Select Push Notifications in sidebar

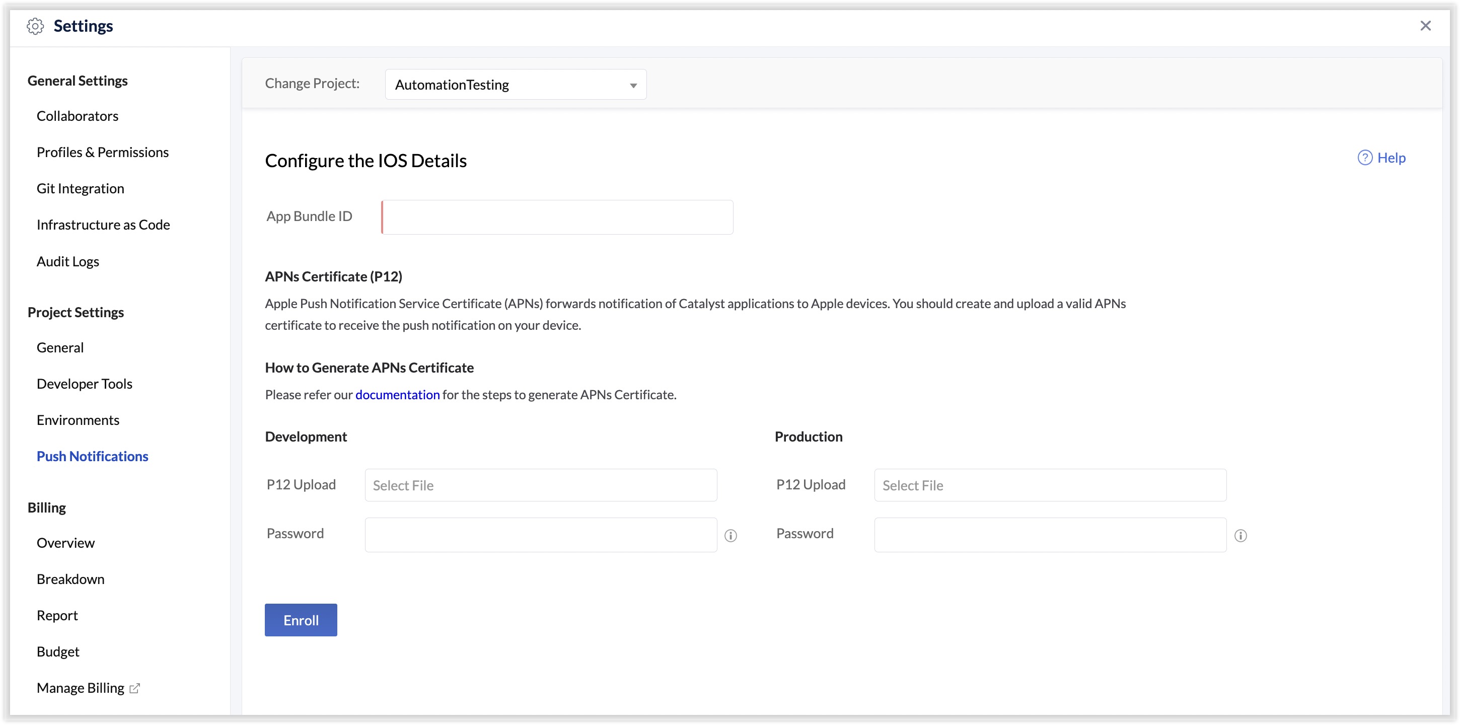(93, 456)
